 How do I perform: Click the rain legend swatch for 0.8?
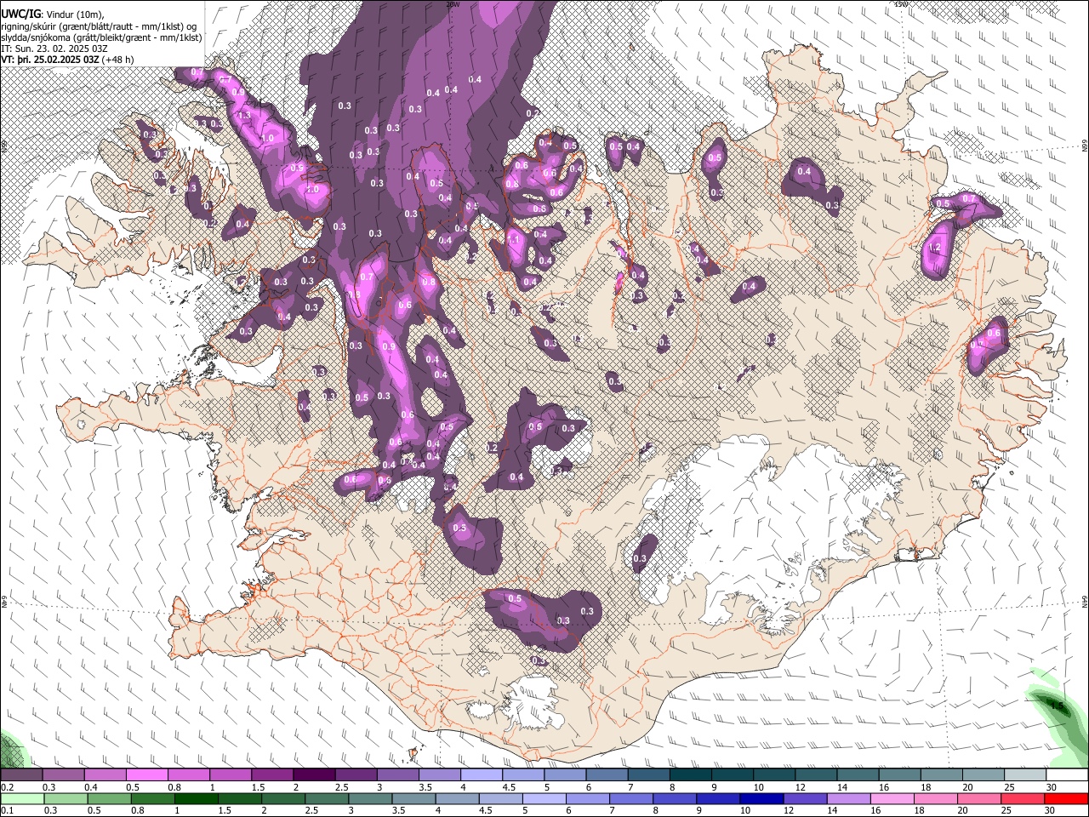click(151, 798)
